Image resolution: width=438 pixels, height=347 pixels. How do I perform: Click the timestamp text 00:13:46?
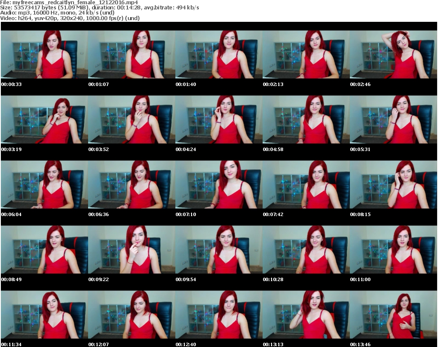pos(360,344)
